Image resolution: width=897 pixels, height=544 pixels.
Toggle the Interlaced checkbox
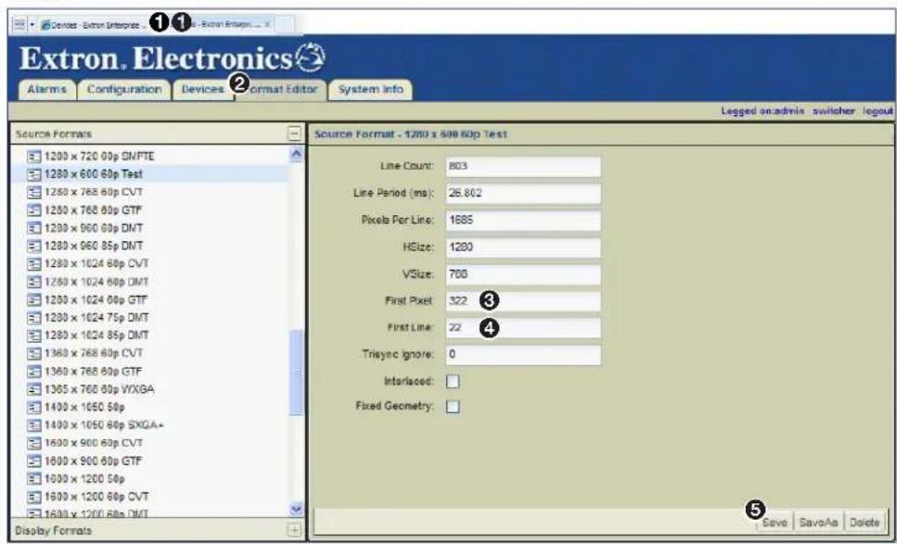pos(453,381)
